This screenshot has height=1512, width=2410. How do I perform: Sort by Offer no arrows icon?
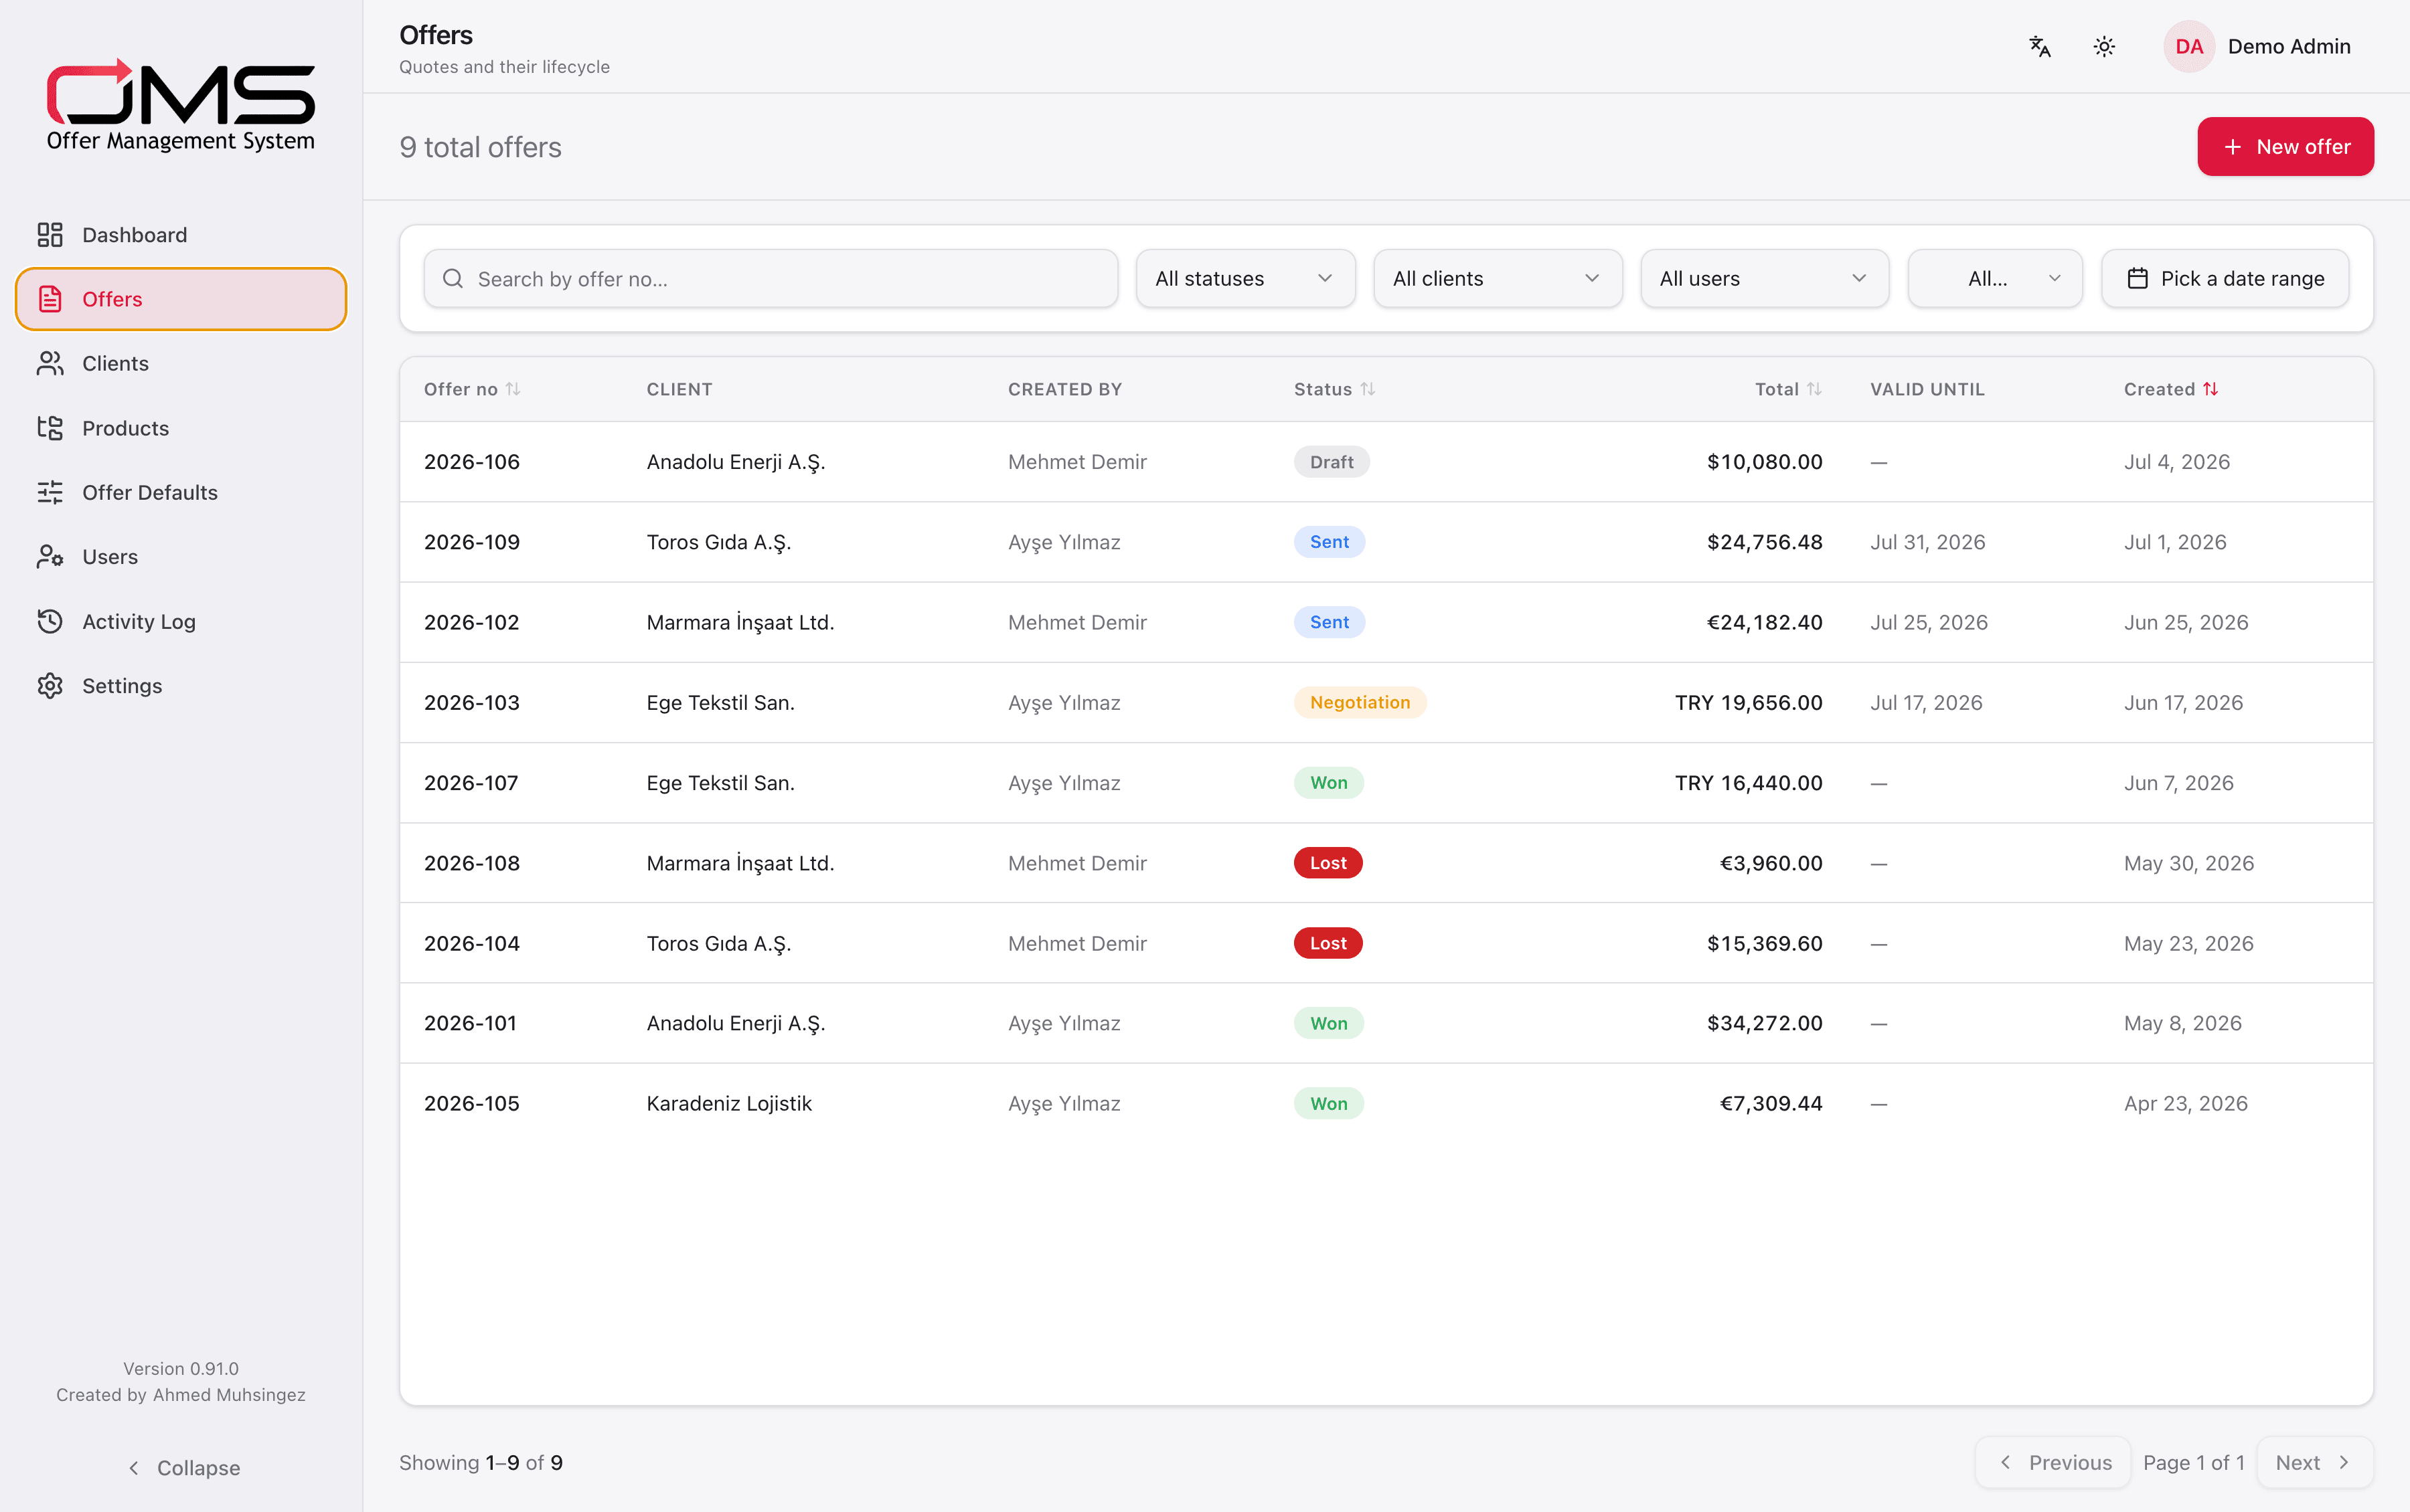pyautogui.click(x=513, y=389)
